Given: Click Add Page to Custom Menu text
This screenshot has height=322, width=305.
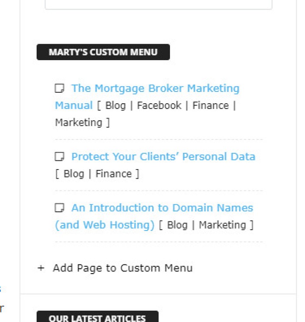Looking at the screenshot, I should coord(122,268).
